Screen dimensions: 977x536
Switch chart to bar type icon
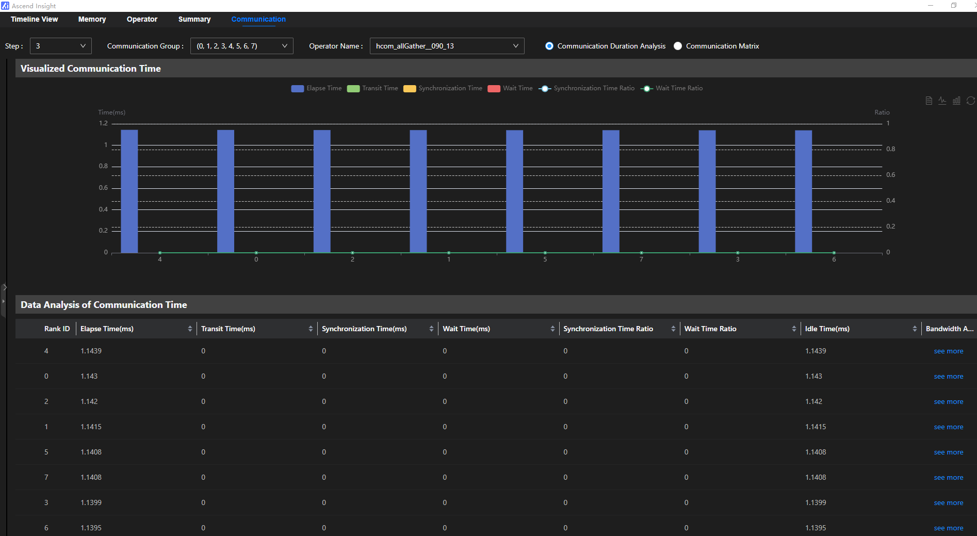[x=956, y=101]
